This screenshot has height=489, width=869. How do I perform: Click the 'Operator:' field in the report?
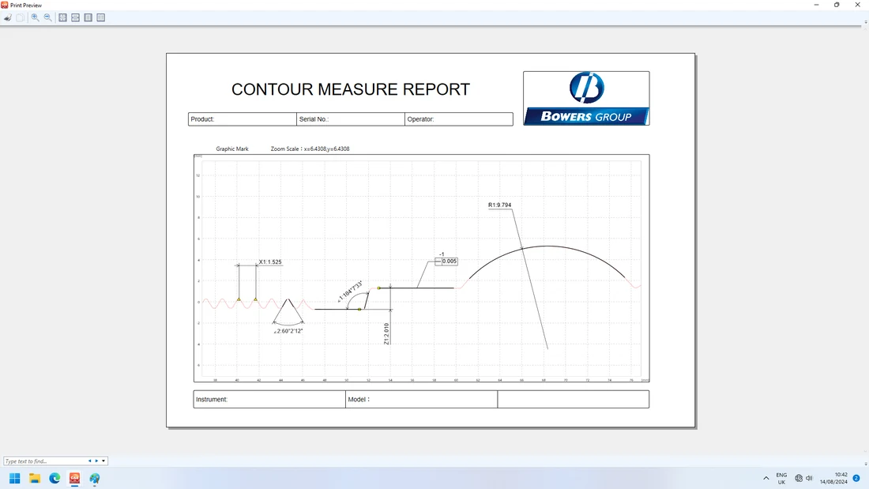[459, 119]
